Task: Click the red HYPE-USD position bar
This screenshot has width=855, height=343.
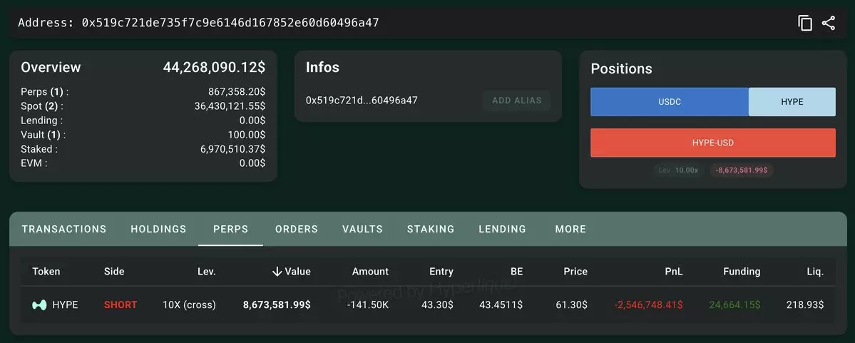Action: pos(712,143)
